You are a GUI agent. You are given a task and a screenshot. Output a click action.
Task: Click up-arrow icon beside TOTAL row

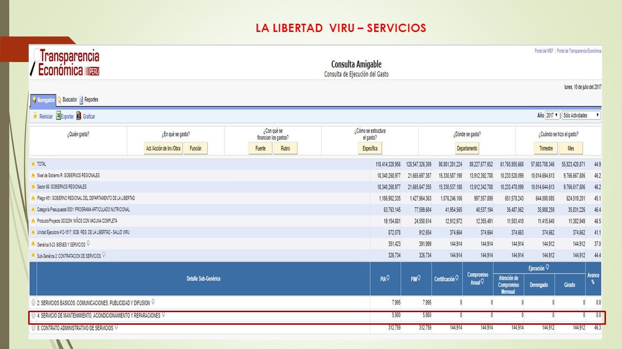pos(34,164)
